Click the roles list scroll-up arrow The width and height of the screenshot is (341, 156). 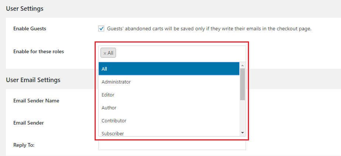(x=242, y=65)
